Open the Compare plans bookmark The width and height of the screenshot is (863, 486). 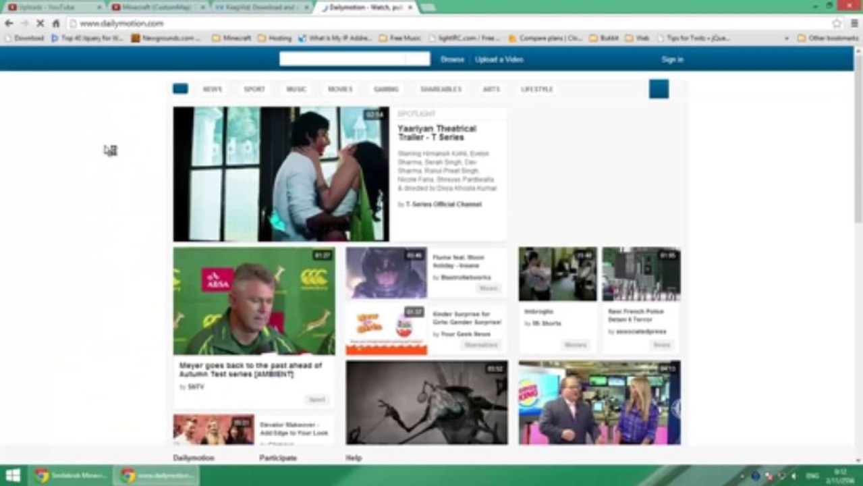coord(546,38)
